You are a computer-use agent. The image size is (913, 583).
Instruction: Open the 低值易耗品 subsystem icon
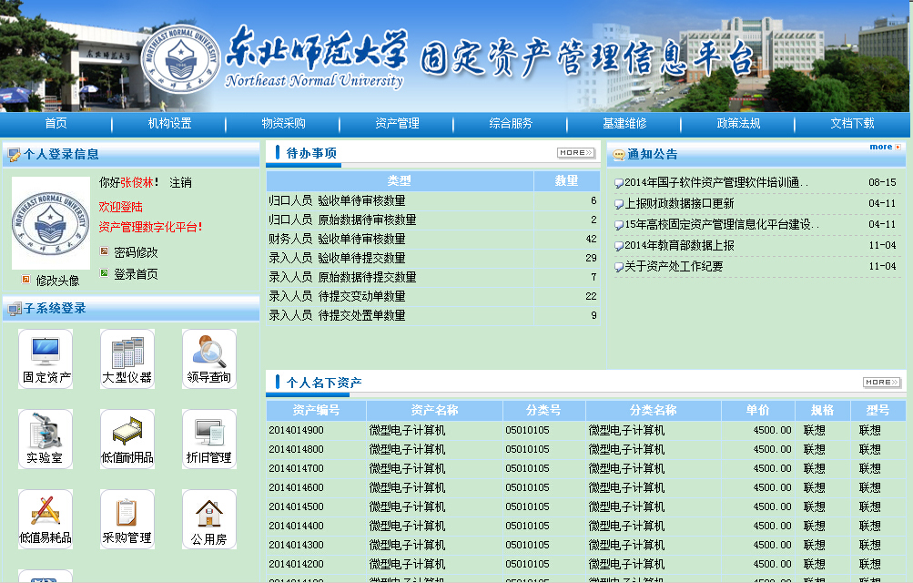(46, 519)
